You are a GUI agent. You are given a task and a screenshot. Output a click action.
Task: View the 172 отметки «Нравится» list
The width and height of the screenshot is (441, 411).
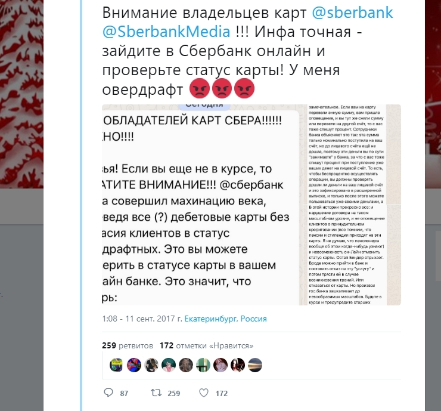[206, 345]
